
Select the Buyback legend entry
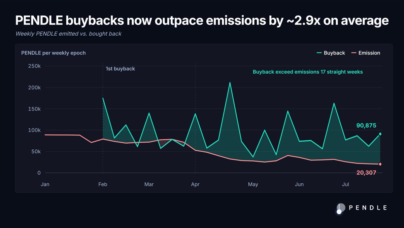coord(331,53)
